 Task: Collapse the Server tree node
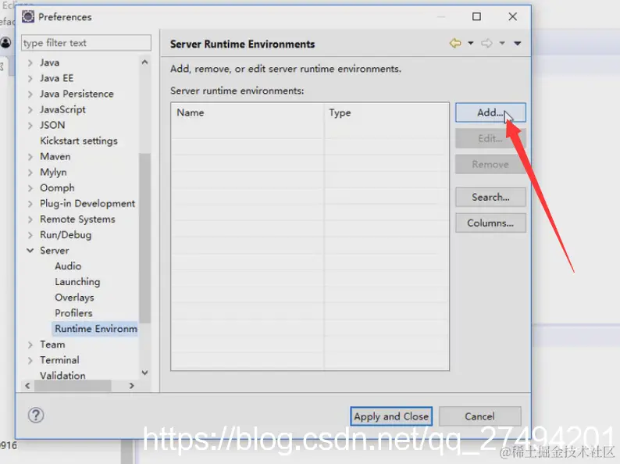pyautogui.click(x=30, y=251)
